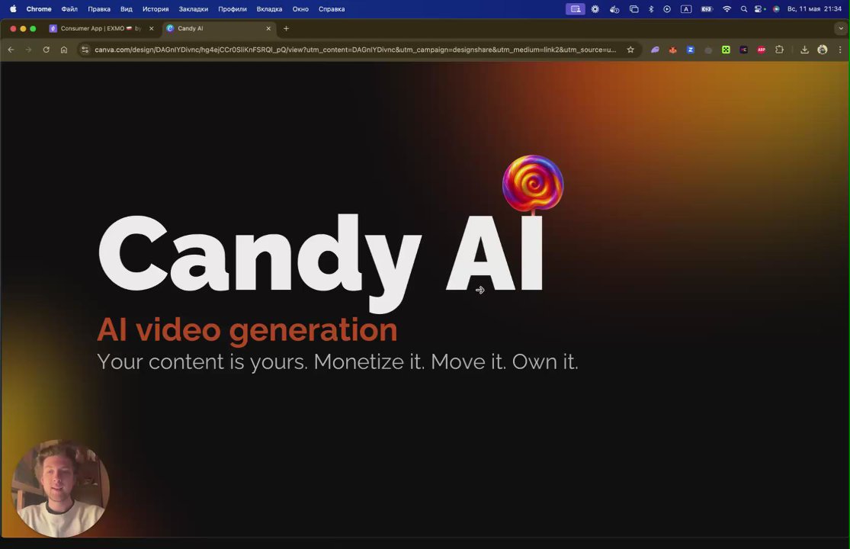Show Chrome downloads
This screenshot has width=850, height=549.
pos(804,50)
